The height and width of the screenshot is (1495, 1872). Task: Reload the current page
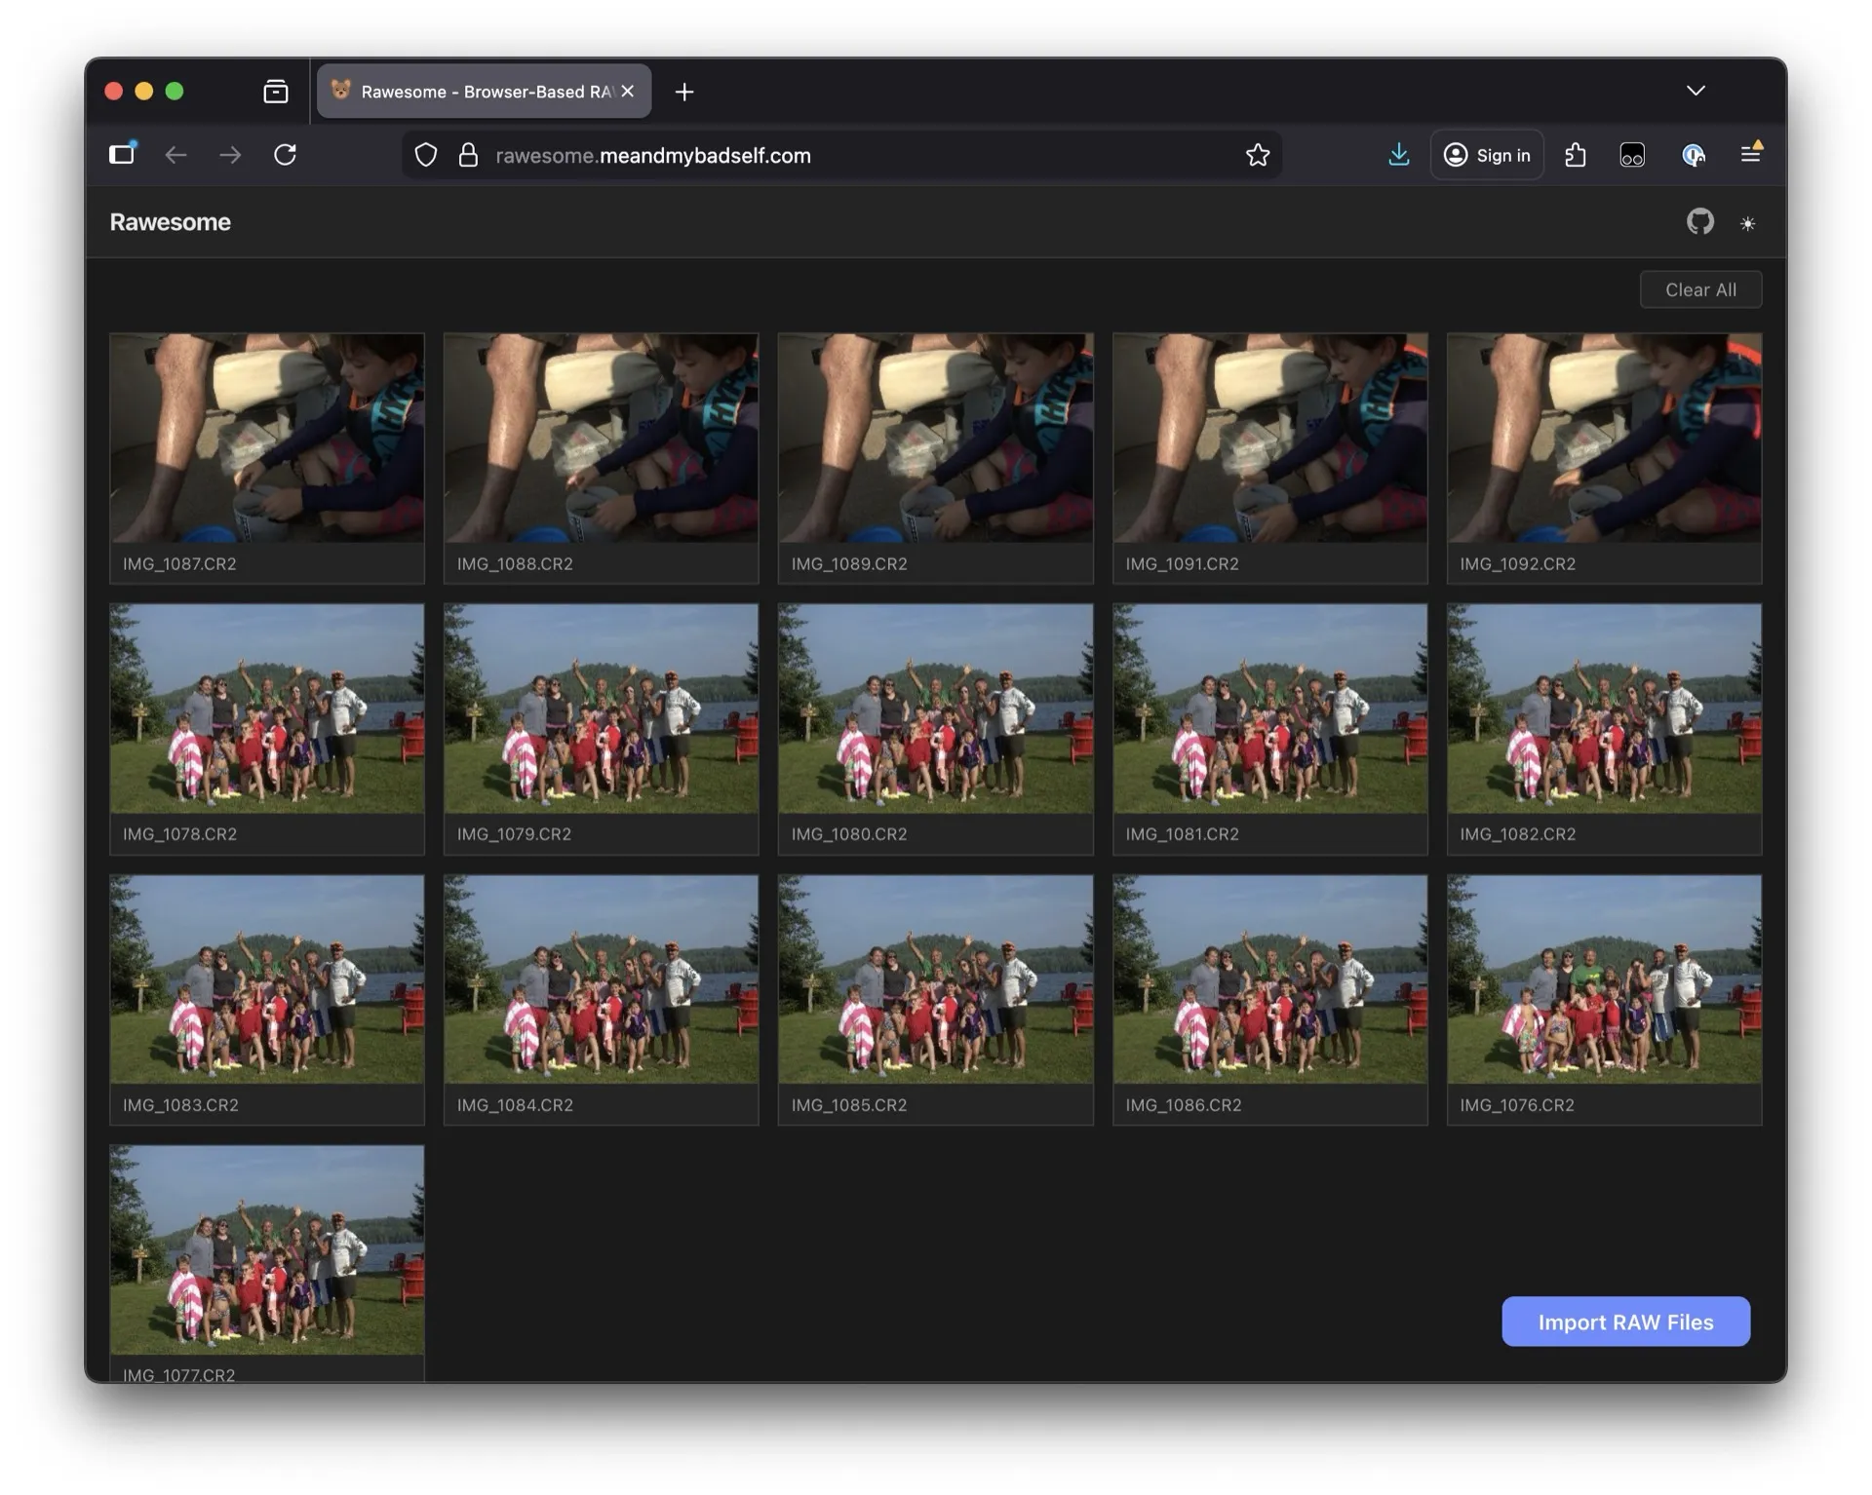pos(285,155)
